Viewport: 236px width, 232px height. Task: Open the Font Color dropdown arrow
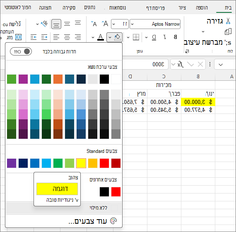tap(93, 37)
